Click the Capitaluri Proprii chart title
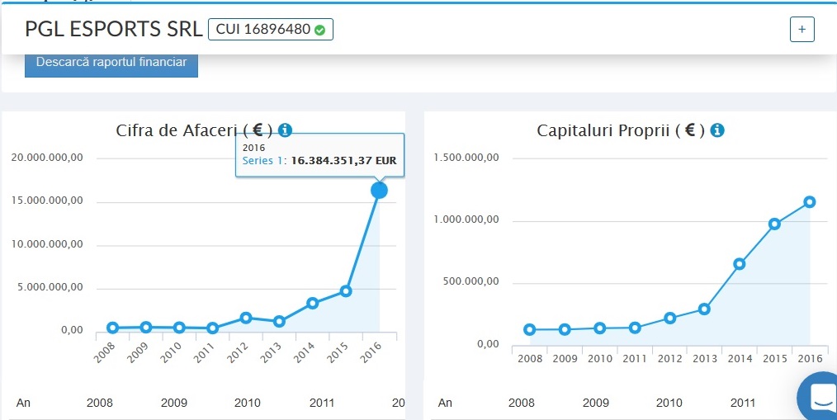This screenshot has width=837, height=420. (621, 130)
